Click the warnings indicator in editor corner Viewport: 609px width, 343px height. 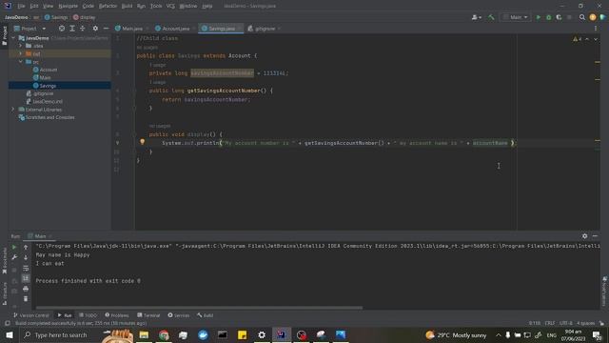pyautogui.click(x=577, y=39)
